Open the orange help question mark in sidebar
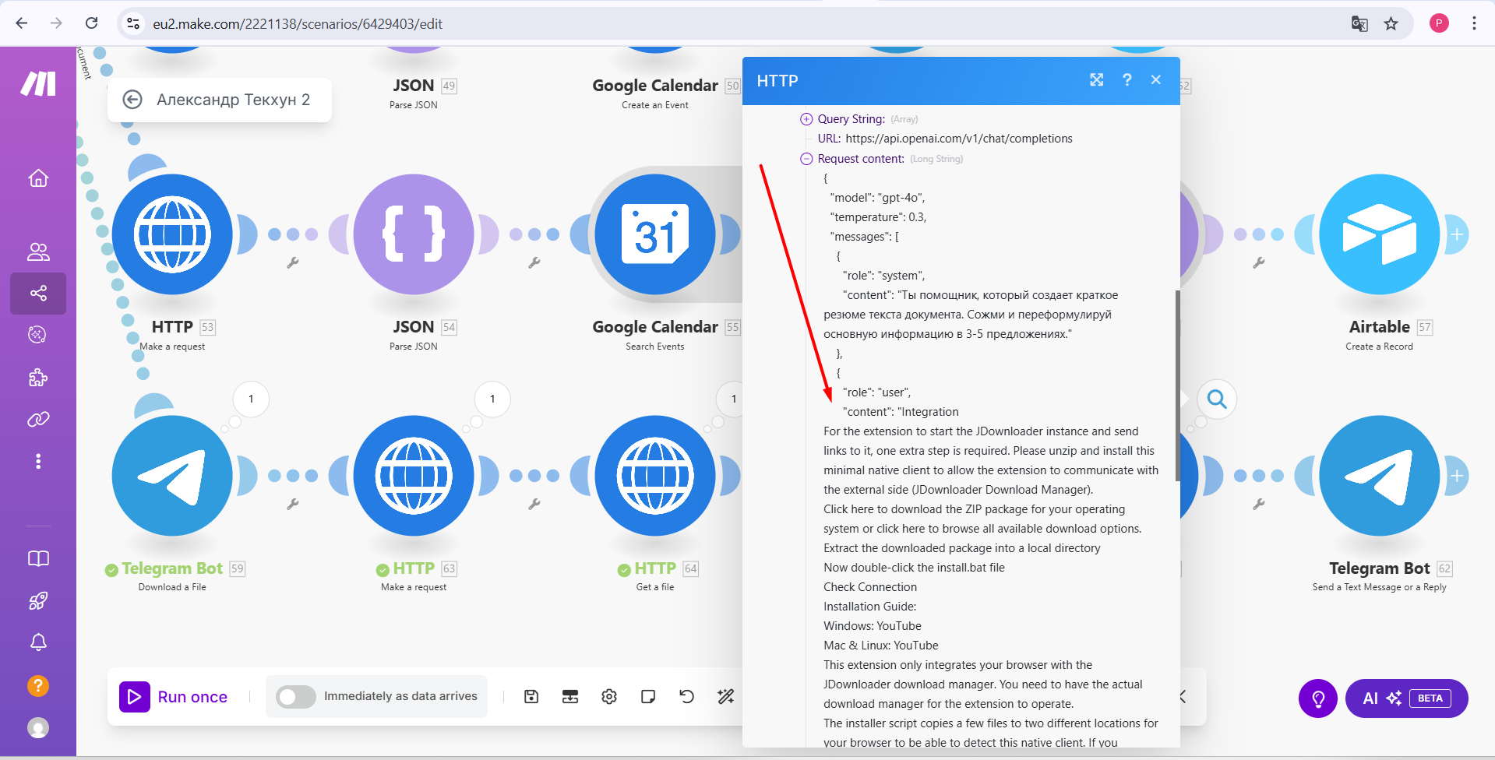 click(x=38, y=685)
